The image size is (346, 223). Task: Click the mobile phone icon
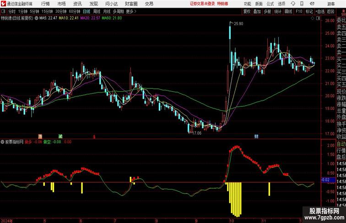coord(302,4)
